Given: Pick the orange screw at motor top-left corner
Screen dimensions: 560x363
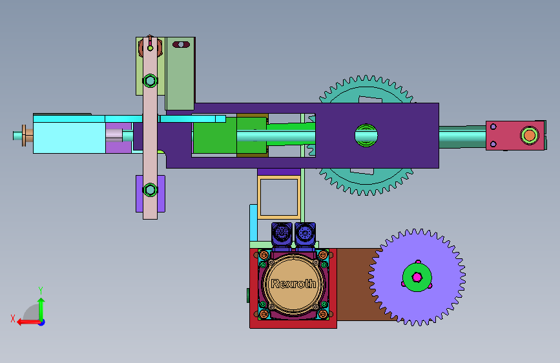Looking at the screenshot, I should click(264, 255).
